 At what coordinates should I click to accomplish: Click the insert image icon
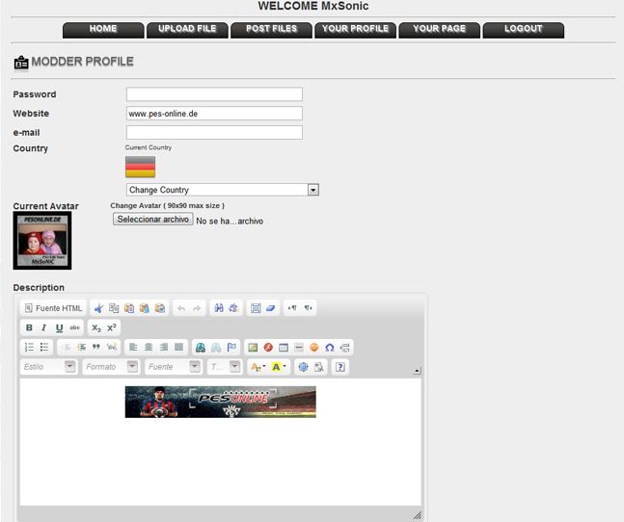pos(253,348)
